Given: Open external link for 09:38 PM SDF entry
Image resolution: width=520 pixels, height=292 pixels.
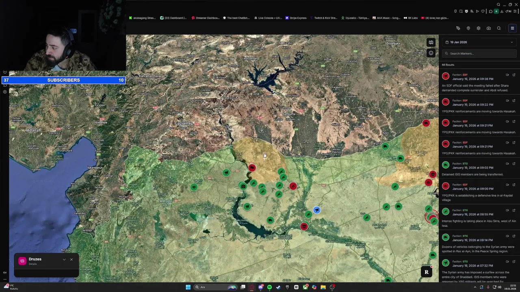Looking at the screenshot, I should [x=513, y=75].
